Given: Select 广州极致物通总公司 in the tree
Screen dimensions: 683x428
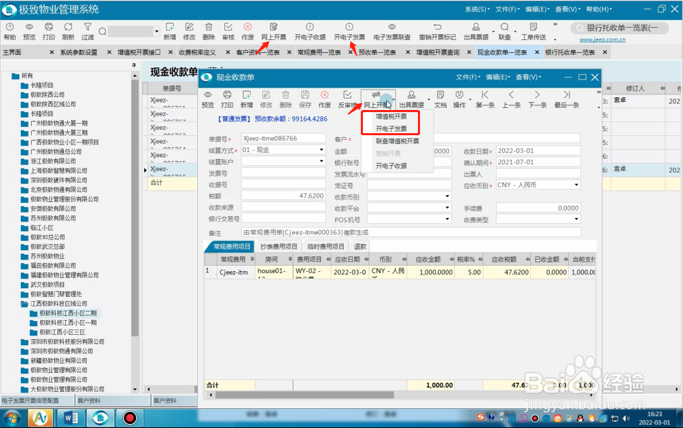Looking at the screenshot, I should tap(56, 151).
